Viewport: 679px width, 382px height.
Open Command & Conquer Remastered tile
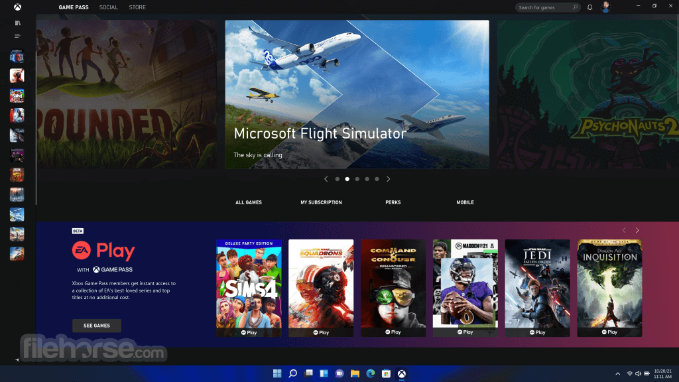(393, 288)
